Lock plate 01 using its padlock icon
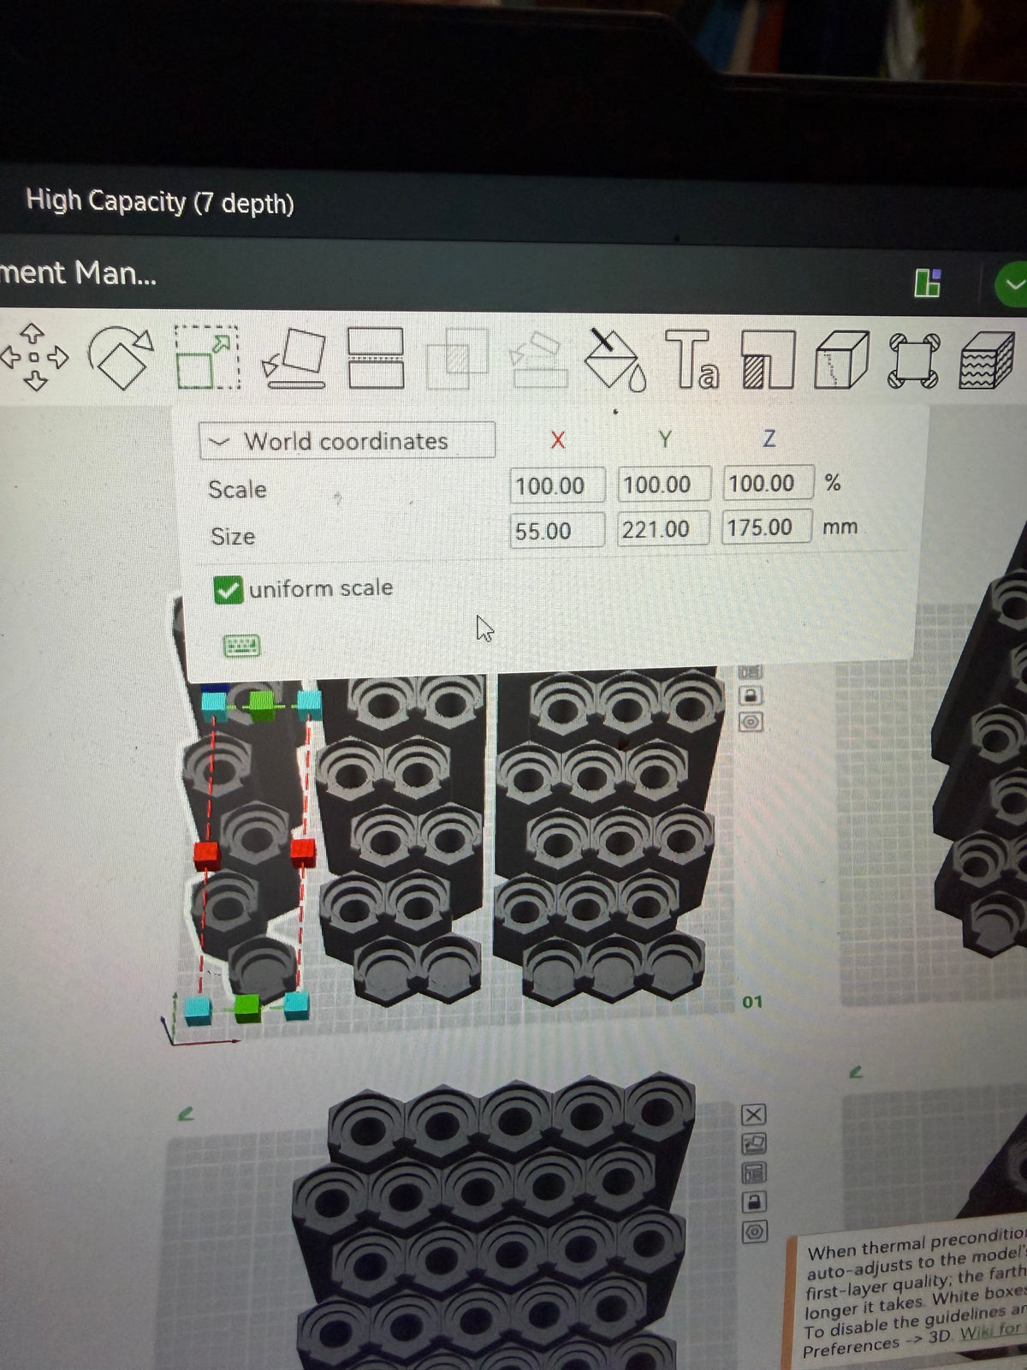The width and height of the screenshot is (1027, 1370). [x=751, y=695]
